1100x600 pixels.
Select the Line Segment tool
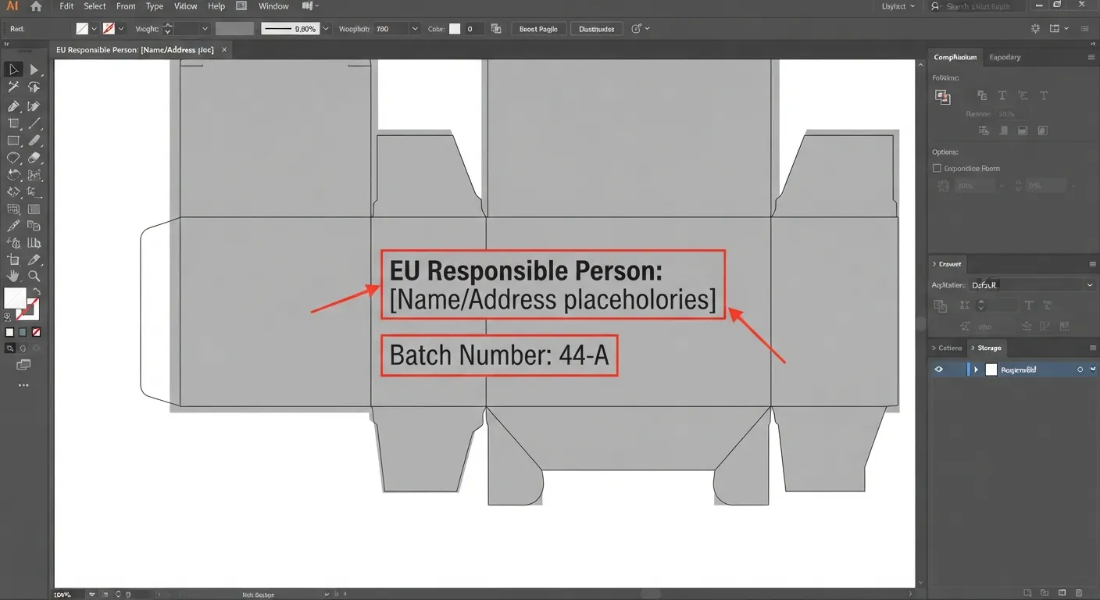click(x=34, y=123)
